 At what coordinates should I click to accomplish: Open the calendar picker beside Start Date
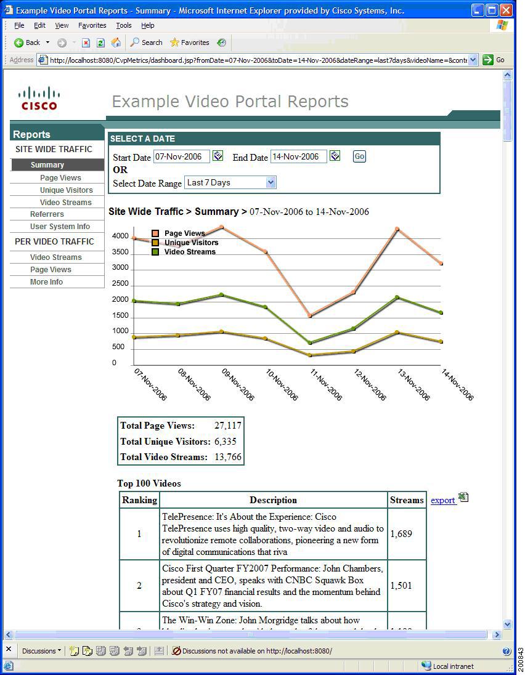pyautogui.click(x=217, y=156)
